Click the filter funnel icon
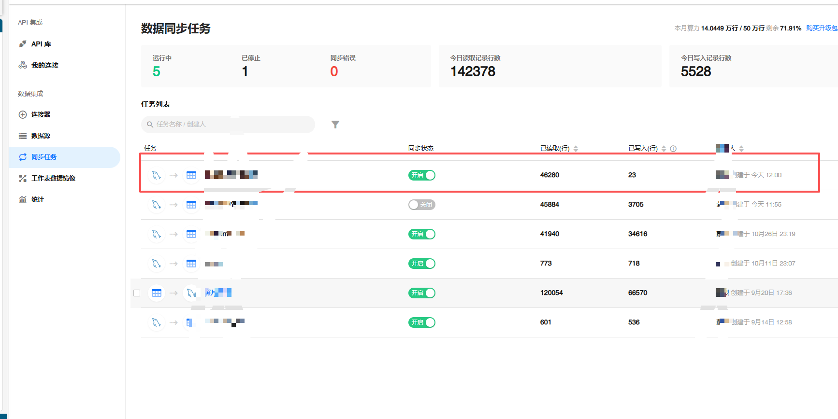 [x=335, y=125]
